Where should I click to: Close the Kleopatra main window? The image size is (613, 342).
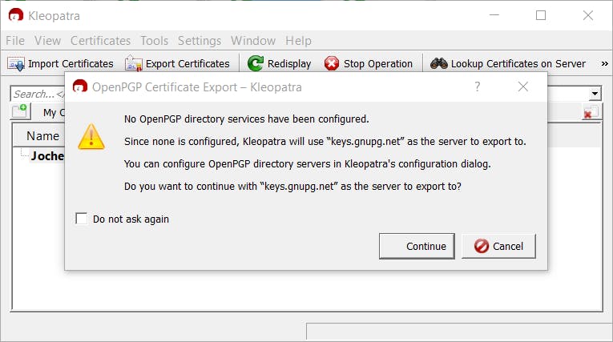[x=588, y=15]
